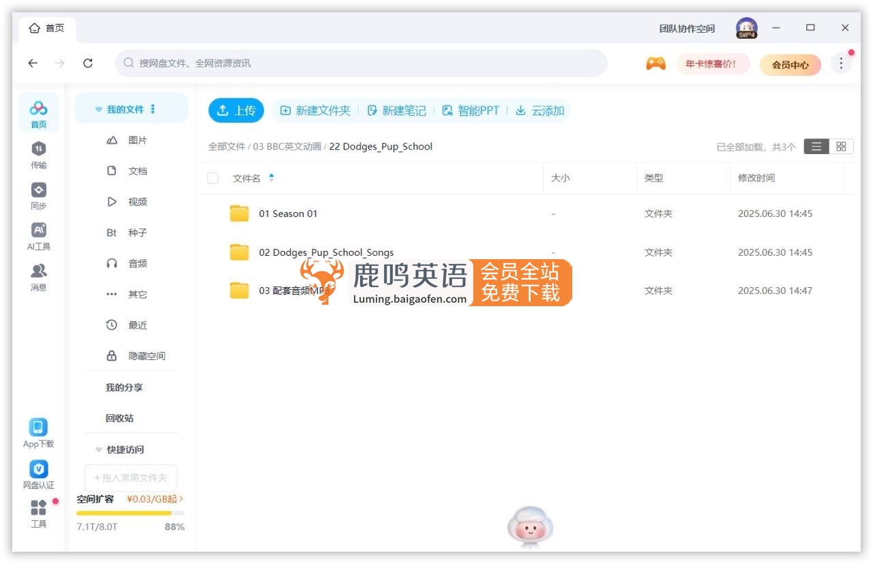Image resolution: width=873 pixels, height=564 pixels.
Task: Select the 同步 (Sync) sidebar icon
Action: pos(38,194)
